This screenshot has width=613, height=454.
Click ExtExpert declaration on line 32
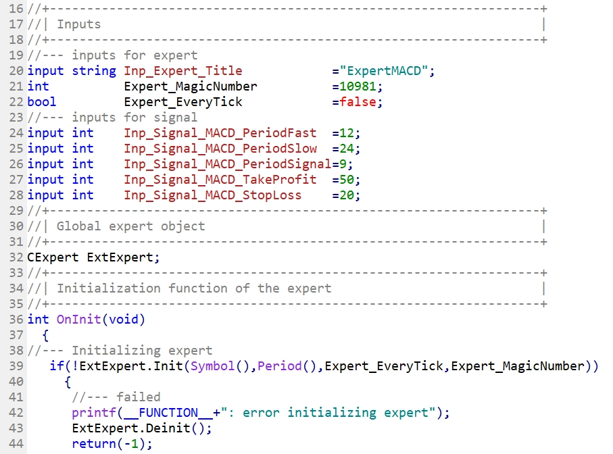pos(120,257)
